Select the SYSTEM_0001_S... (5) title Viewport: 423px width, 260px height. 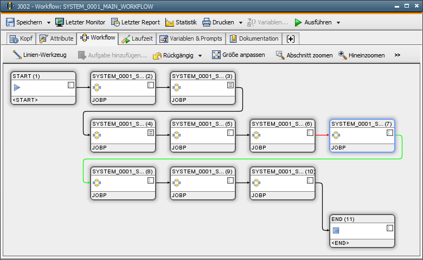(x=202, y=124)
